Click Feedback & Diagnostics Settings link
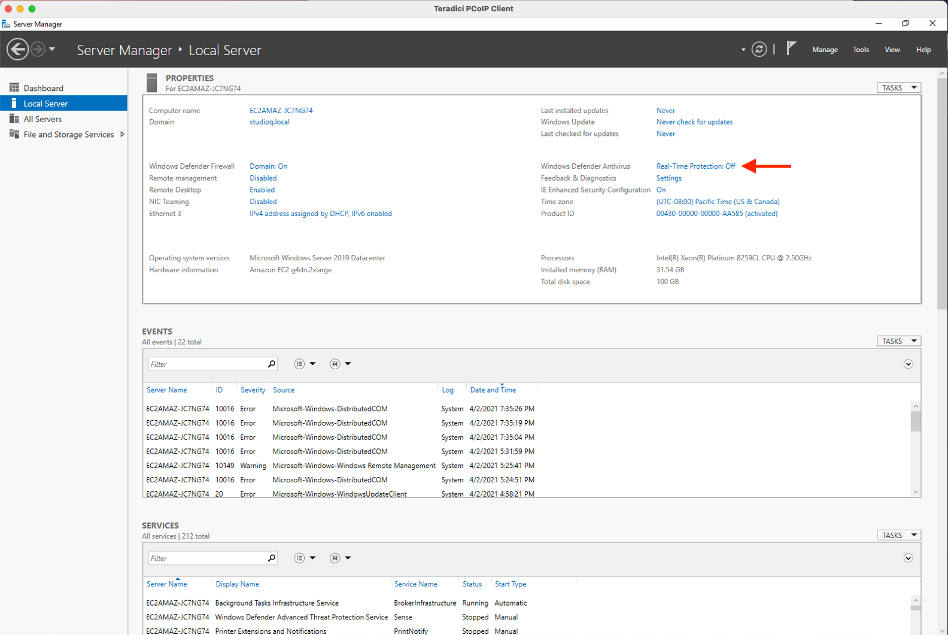Viewport: 948px width, 635px height. (x=669, y=178)
